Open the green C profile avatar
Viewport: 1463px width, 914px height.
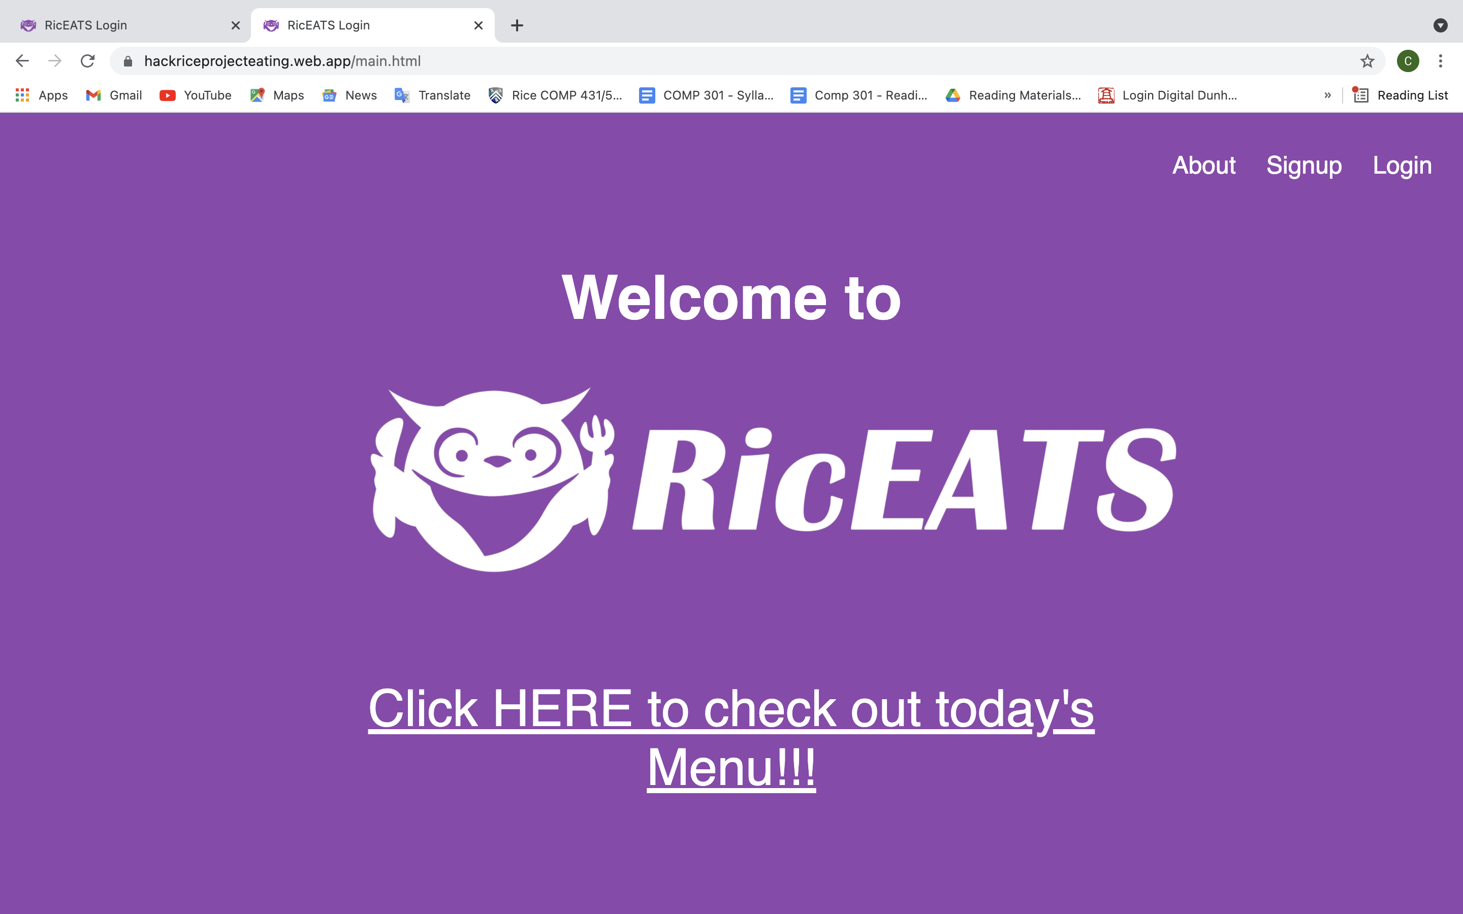(x=1408, y=61)
